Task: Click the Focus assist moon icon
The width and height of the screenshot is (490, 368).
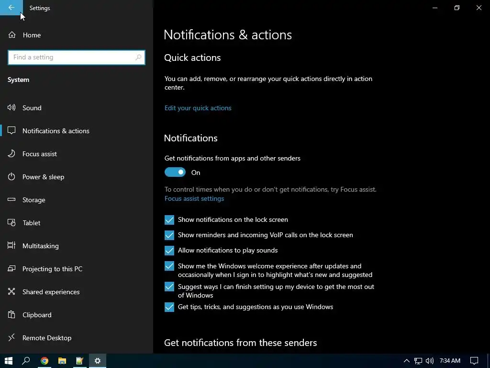Action: 11,153
